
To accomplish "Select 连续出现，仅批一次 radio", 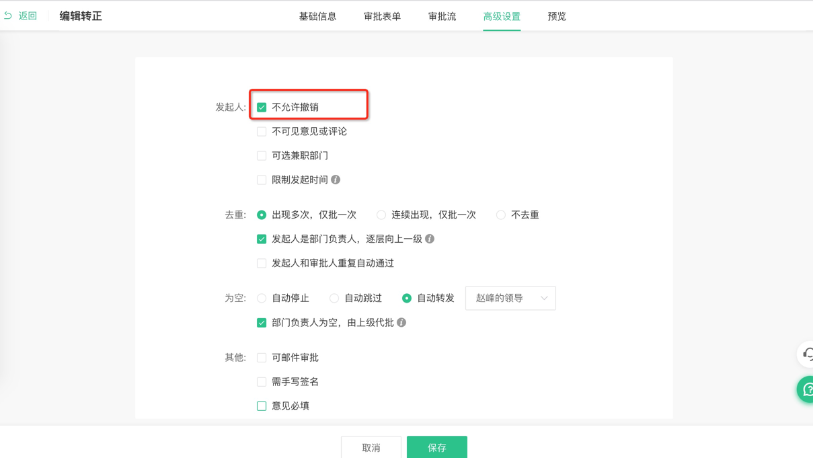I will pyautogui.click(x=381, y=215).
